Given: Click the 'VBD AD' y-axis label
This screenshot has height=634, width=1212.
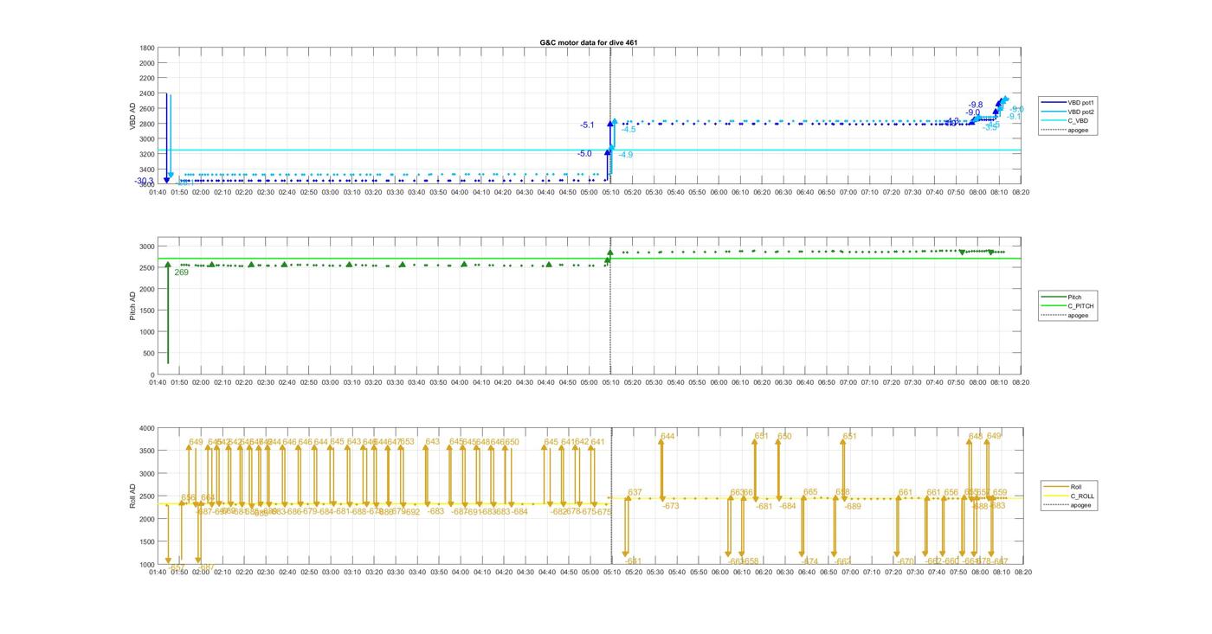Looking at the screenshot, I should point(132,116).
